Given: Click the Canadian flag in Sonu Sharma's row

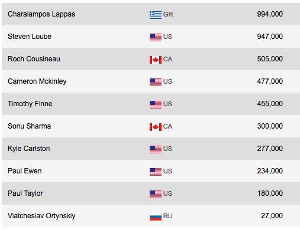Looking at the screenshot, I should 156,127.
